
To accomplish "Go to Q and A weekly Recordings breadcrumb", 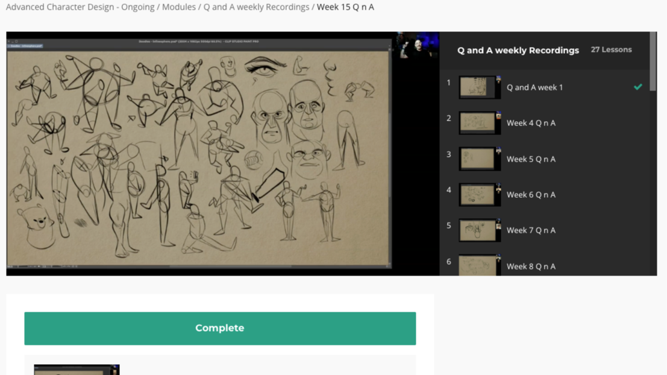I will point(256,7).
